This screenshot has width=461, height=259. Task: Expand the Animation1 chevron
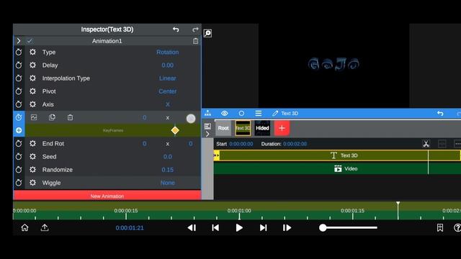tap(19, 41)
